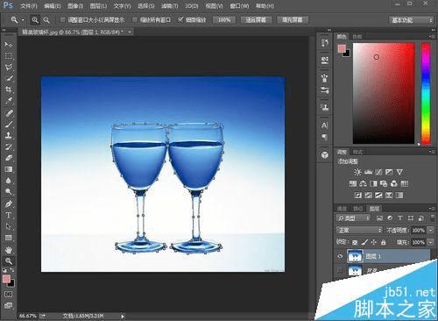Toggle Quick Mask mode in toolbox
This screenshot has width=438, height=321.
coord(8,294)
